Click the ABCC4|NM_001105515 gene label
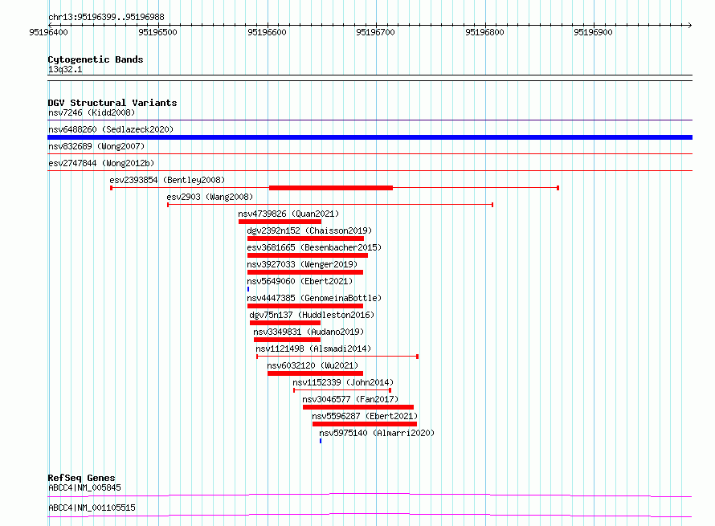The height and width of the screenshot is (526, 715). 92,508
